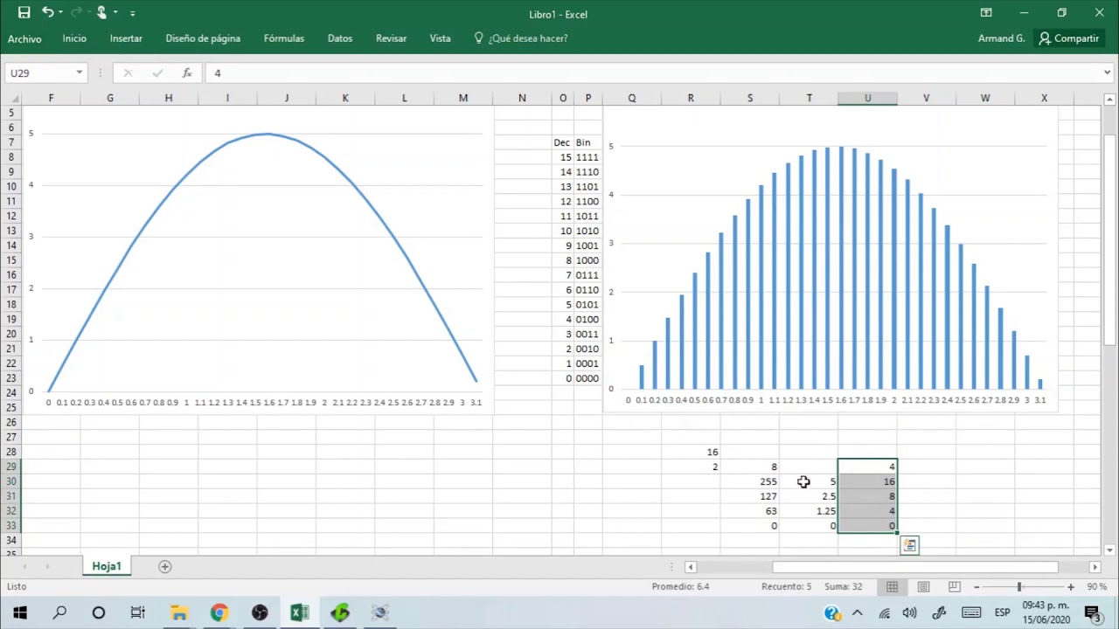Expand the Name Box dropdown arrow
1119x629 pixels.
point(79,73)
